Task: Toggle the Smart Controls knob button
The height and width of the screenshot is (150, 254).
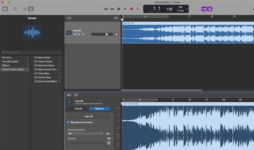Action: tap(25, 9)
